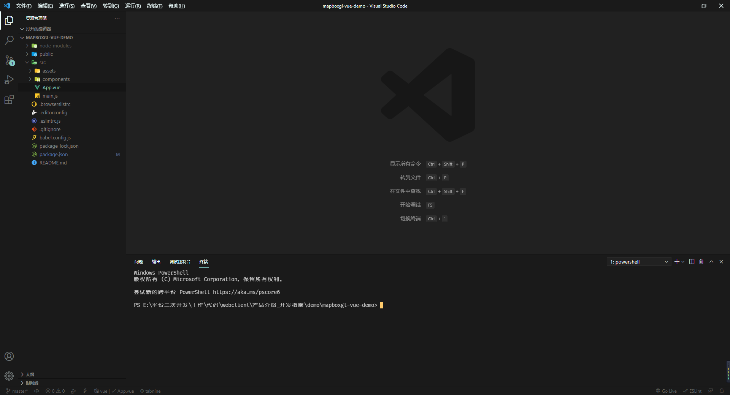Switch to the Debug Console tab

coord(180,262)
